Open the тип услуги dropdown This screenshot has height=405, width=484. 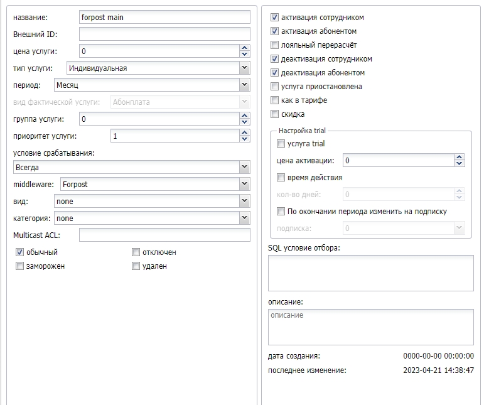coord(244,68)
